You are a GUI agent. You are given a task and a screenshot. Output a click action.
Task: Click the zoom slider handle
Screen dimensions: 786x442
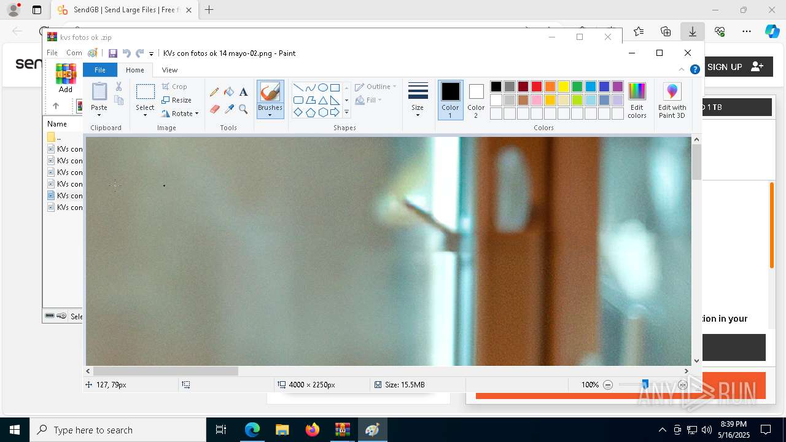pos(645,385)
